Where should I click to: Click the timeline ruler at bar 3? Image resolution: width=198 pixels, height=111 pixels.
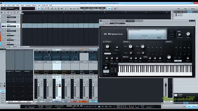[63, 12]
